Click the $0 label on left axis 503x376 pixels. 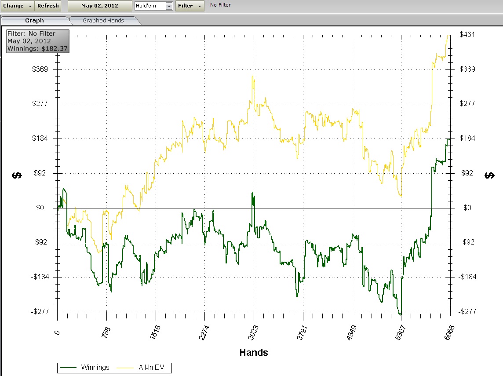[40, 208]
